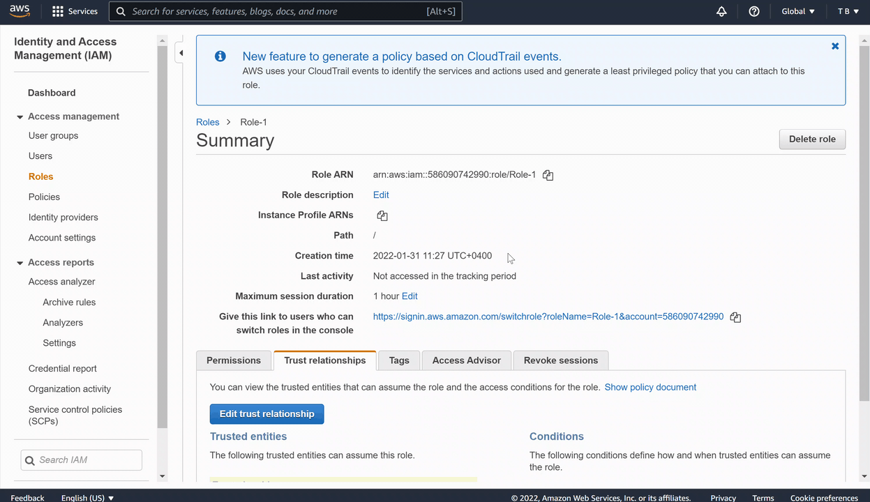Focus the top AWS search bar
This screenshot has width=870, height=502.
(x=286, y=11)
